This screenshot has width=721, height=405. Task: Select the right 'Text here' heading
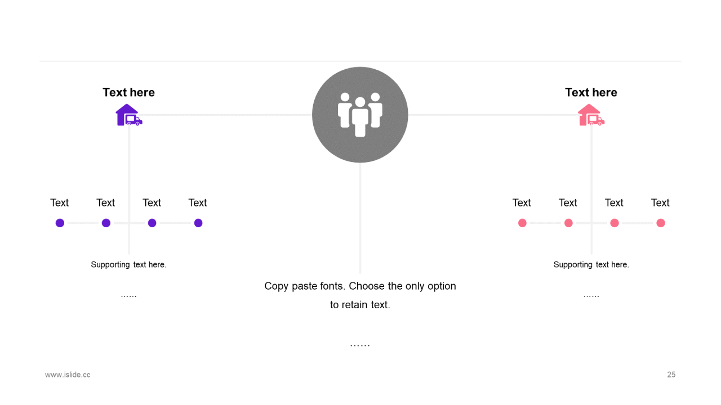pyautogui.click(x=591, y=92)
